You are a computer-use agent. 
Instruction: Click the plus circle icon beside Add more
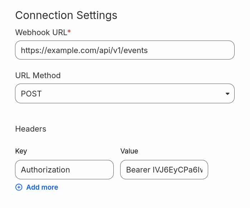(x=19, y=187)
